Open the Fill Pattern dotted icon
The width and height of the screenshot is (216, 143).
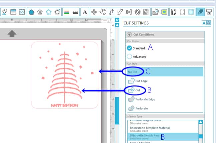click(21, 12)
